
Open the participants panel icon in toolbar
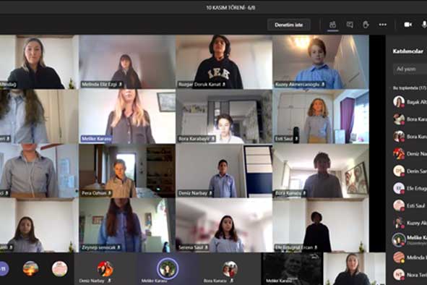coord(332,25)
